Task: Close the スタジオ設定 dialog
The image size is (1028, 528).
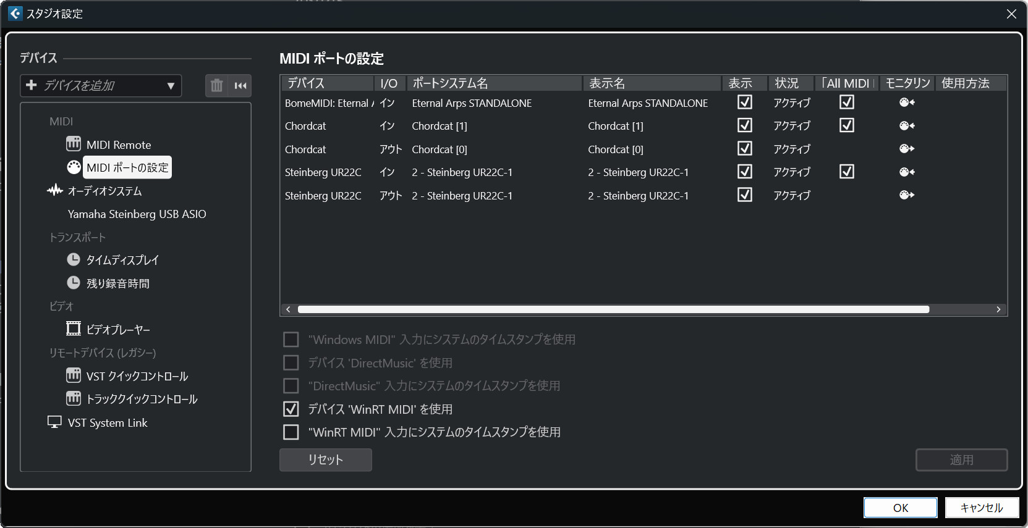Action: [1011, 14]
